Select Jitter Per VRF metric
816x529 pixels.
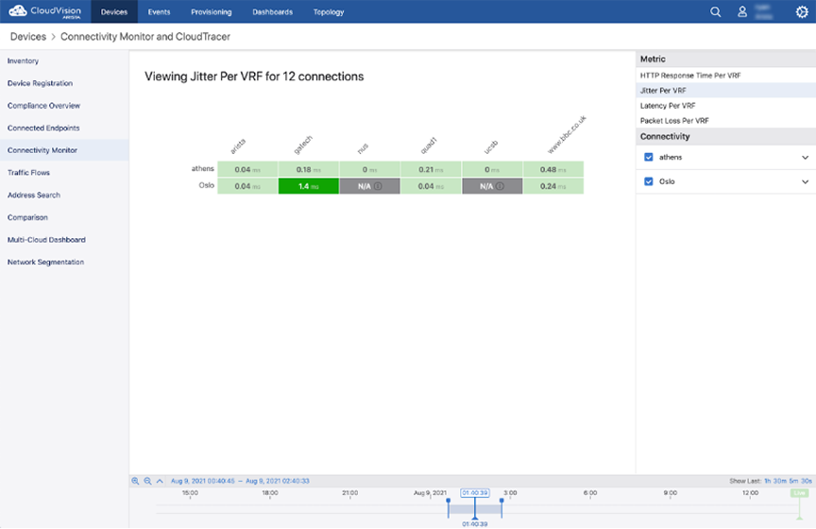pyautogui.click(x=725, y=90)
